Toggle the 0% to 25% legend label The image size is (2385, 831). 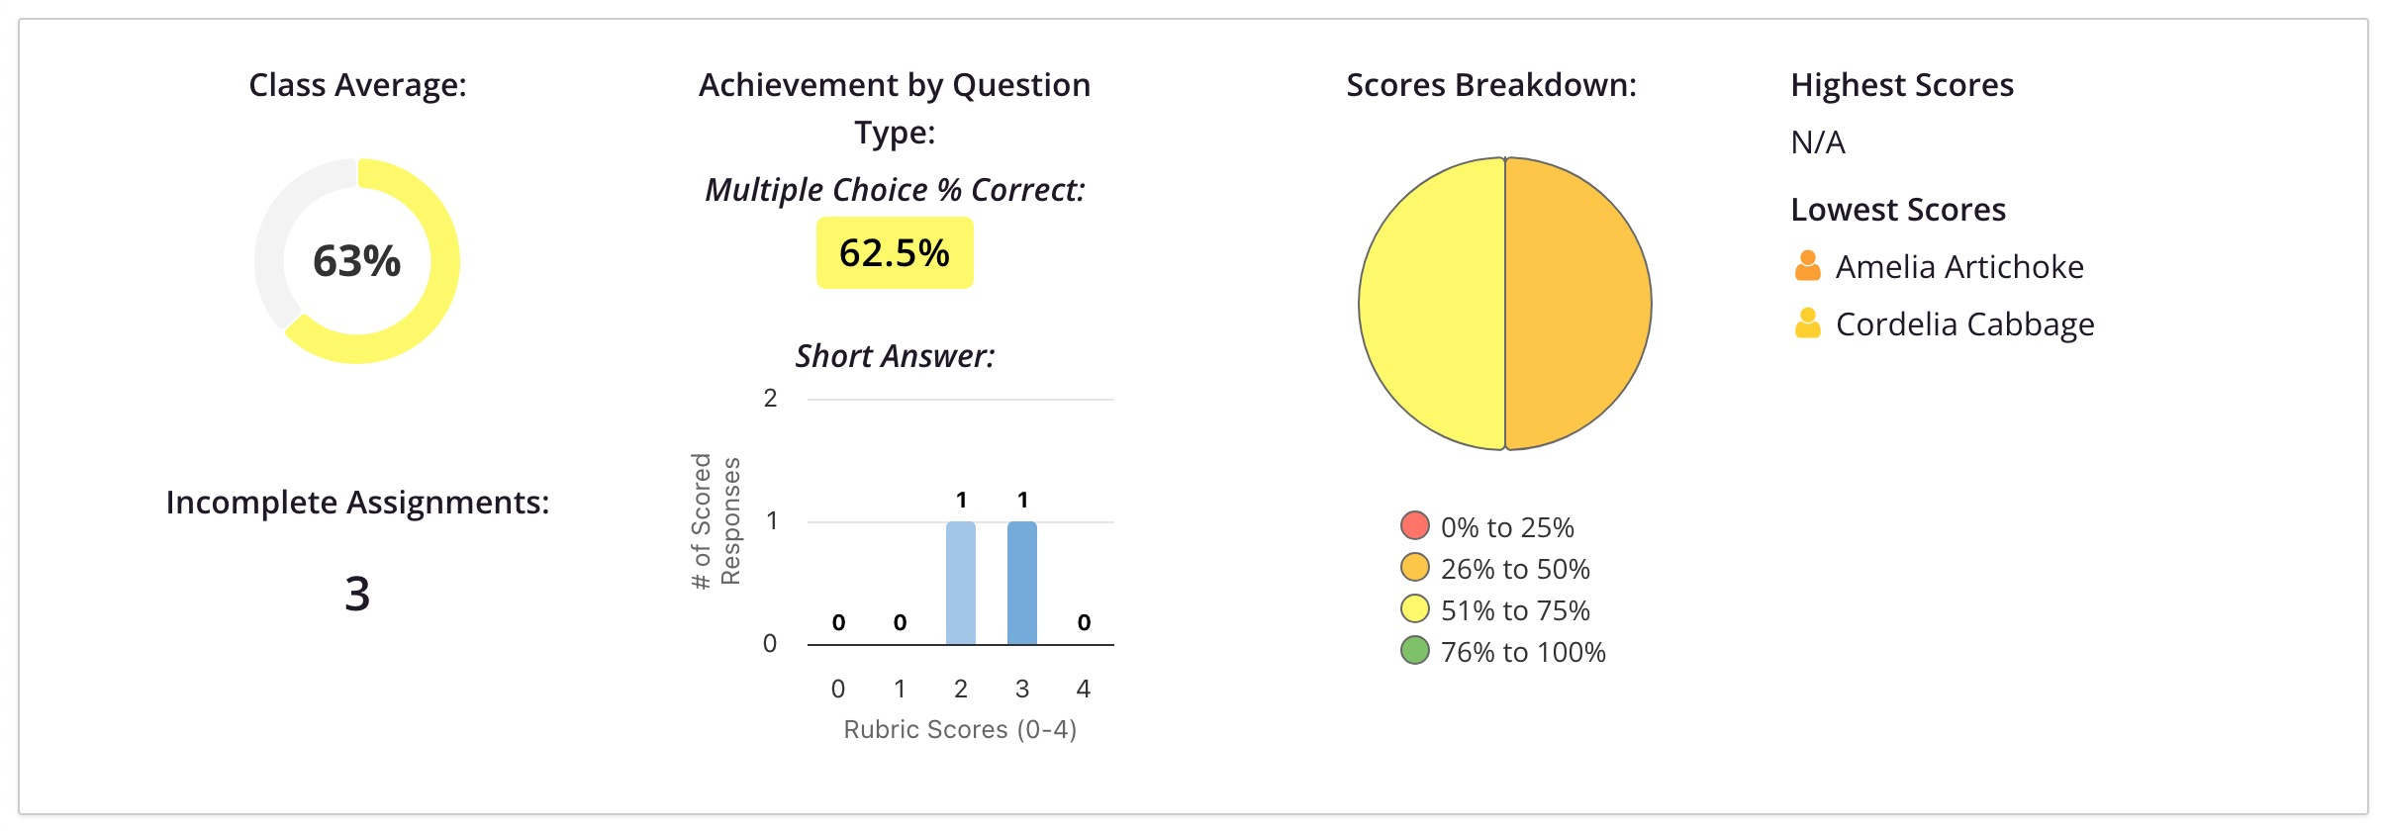click(1507, 527)
